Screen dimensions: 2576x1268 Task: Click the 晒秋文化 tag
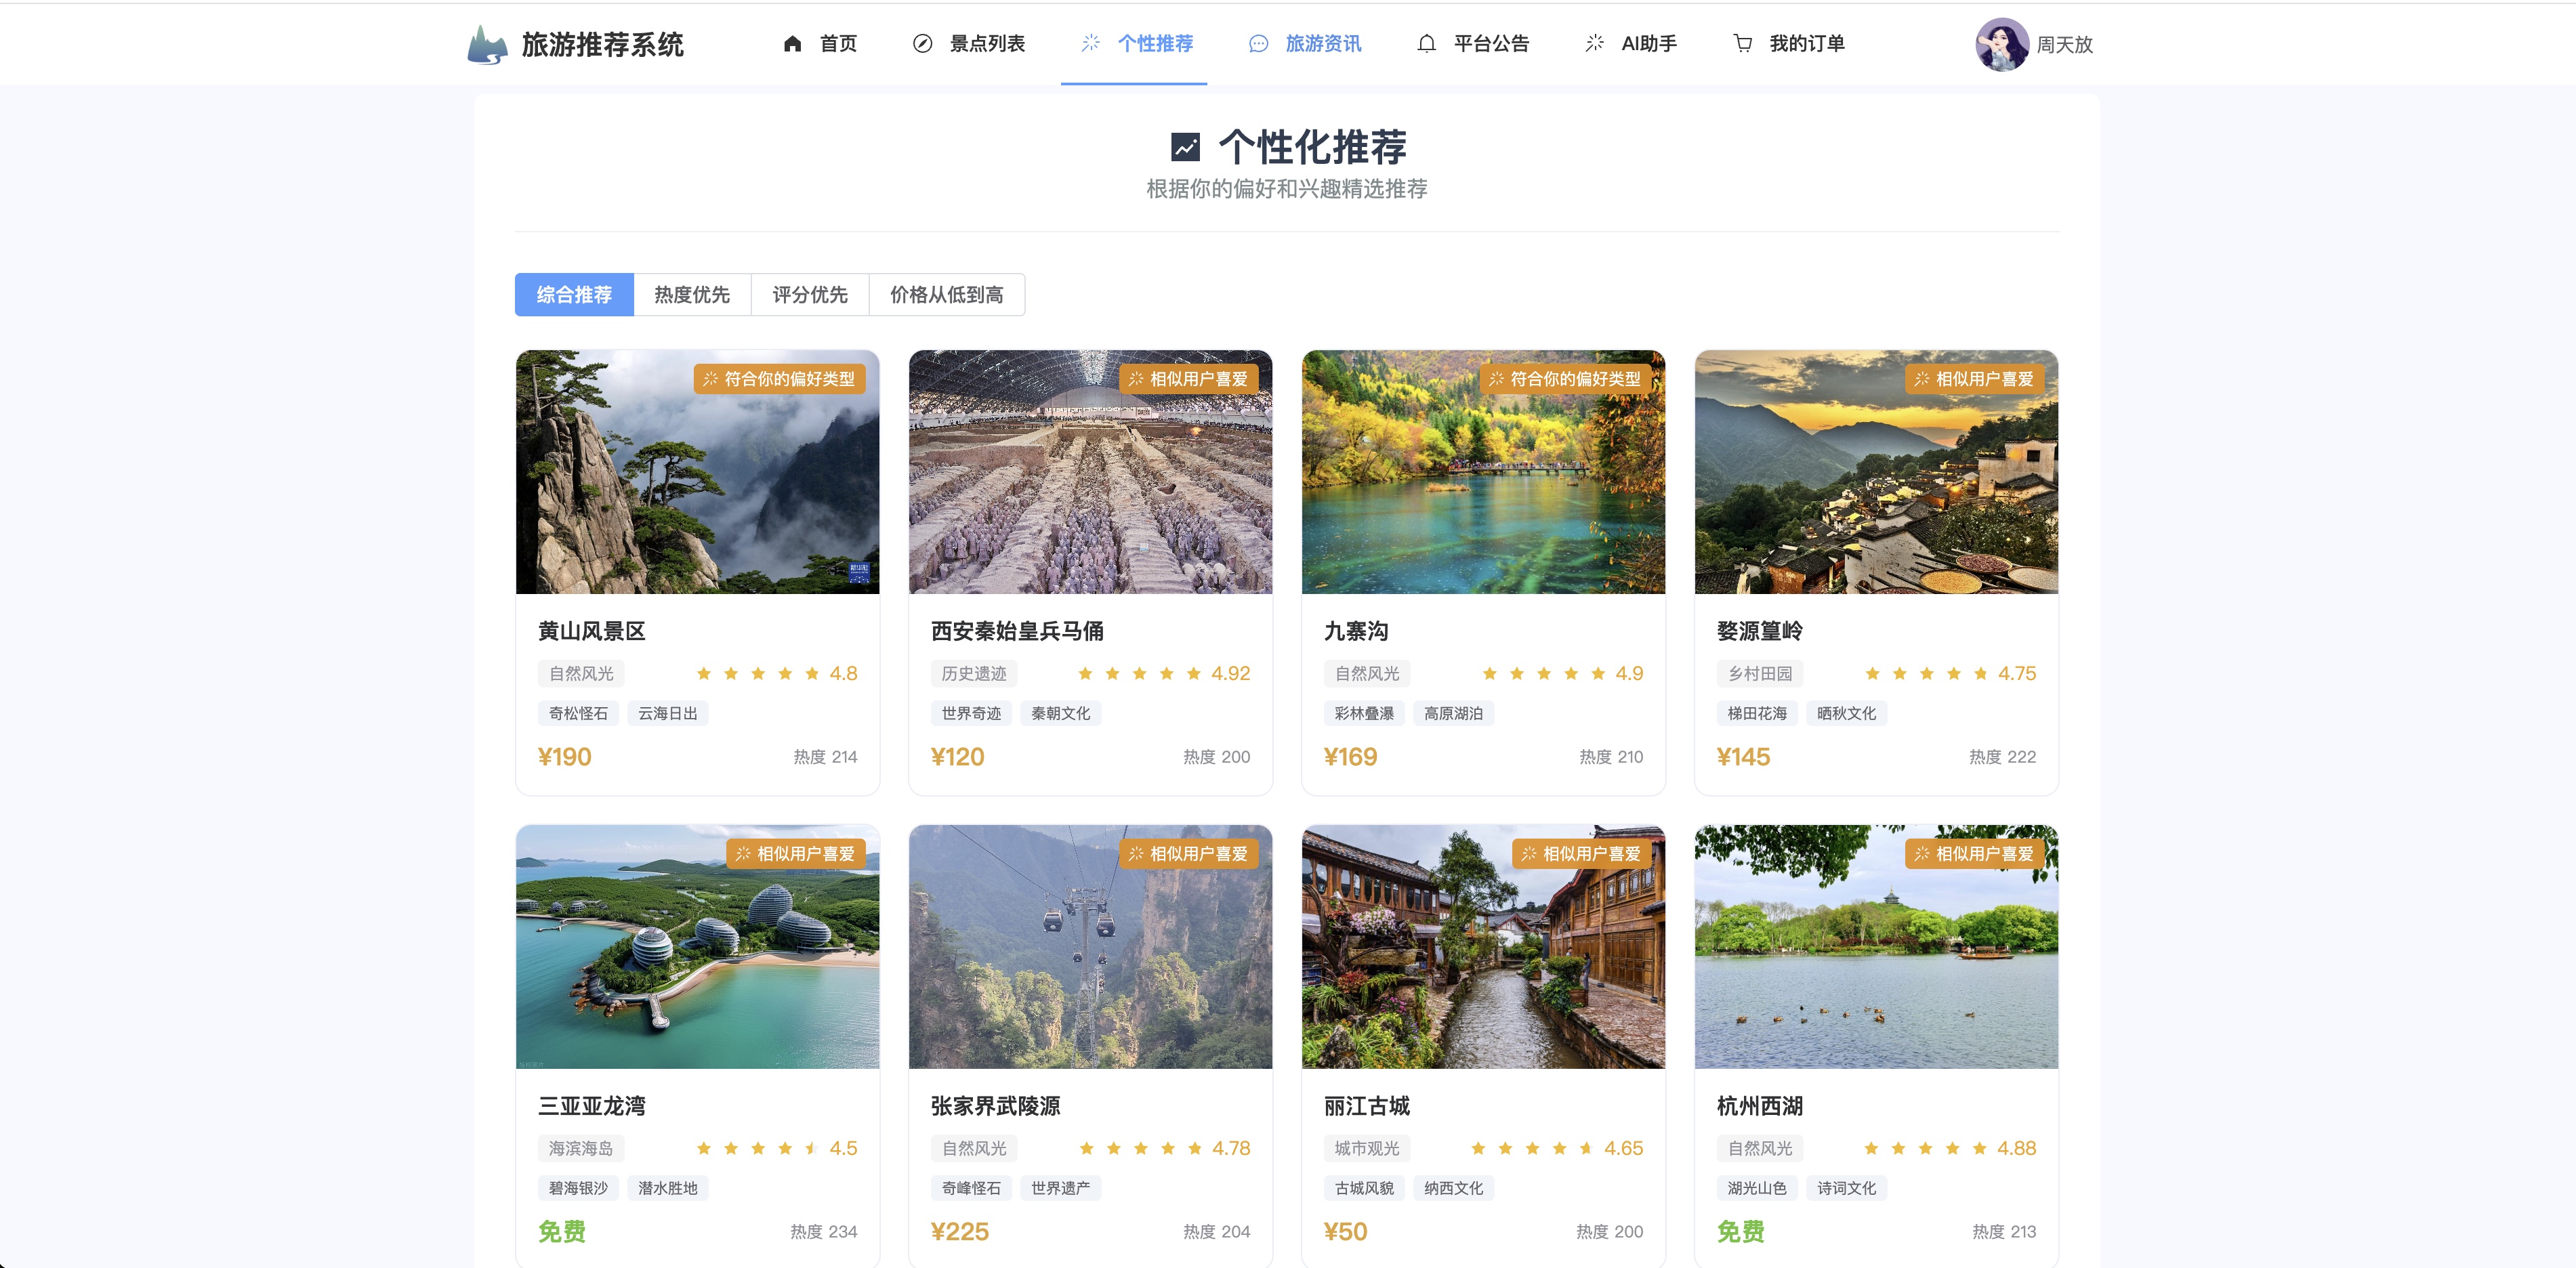coord(1846,714)
